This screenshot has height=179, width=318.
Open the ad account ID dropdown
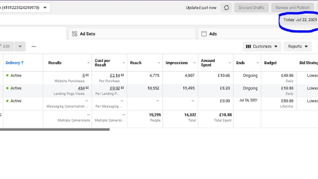tap(45, 8)
